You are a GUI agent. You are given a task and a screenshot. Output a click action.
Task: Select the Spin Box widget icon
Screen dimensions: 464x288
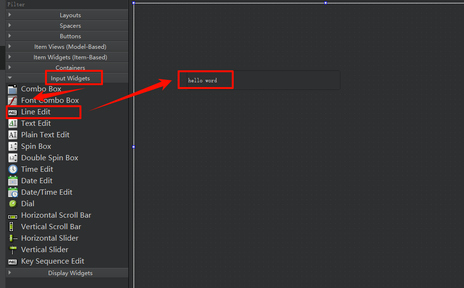[x=12, y=146]
